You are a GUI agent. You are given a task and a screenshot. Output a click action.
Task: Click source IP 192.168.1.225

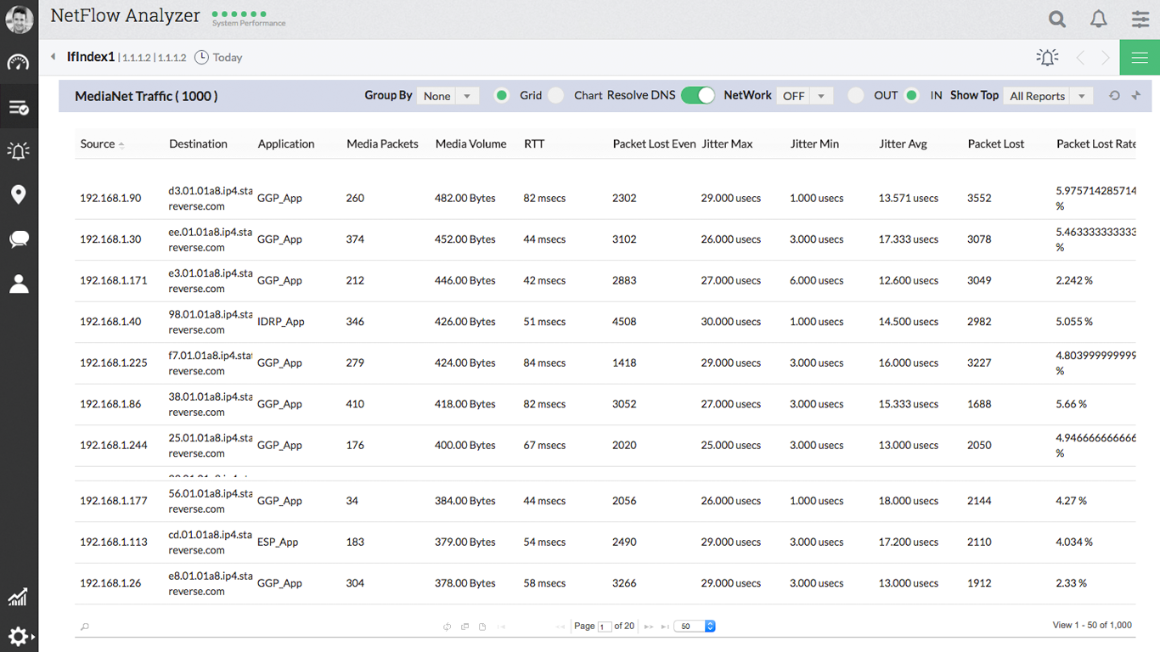click(114, 363)
